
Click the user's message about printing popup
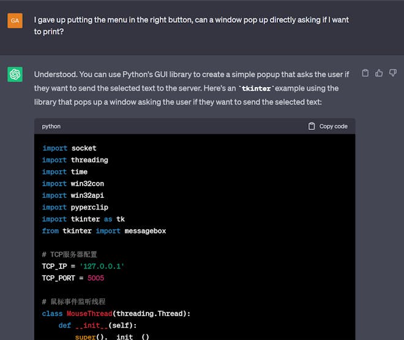pyautogui.click(x=191, y=26)
